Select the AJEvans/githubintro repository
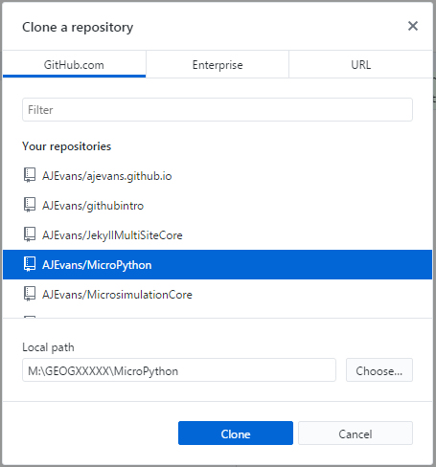Image resolution: width=436 pixels, height=467 pixels. [x=218, y=206]
